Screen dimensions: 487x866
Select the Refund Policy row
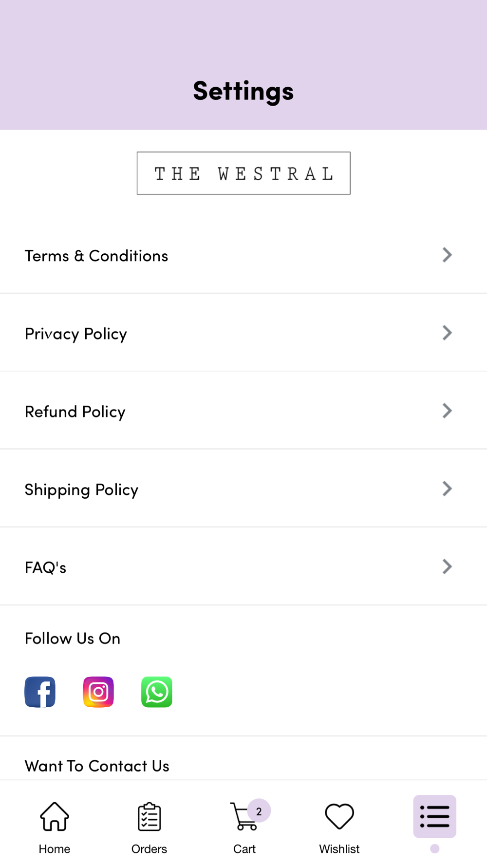tap(75, 412)
